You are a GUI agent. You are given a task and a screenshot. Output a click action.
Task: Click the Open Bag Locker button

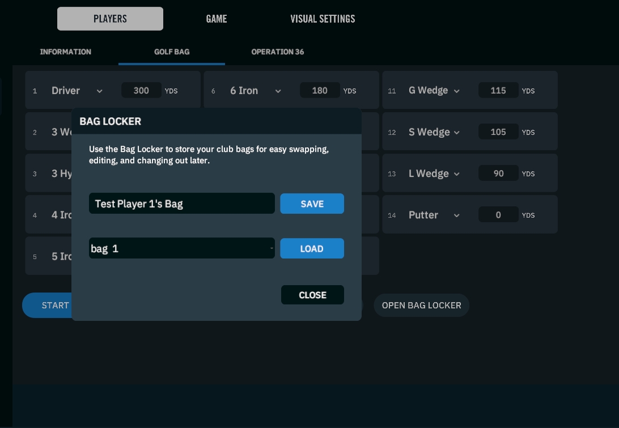tap(421, 305)
